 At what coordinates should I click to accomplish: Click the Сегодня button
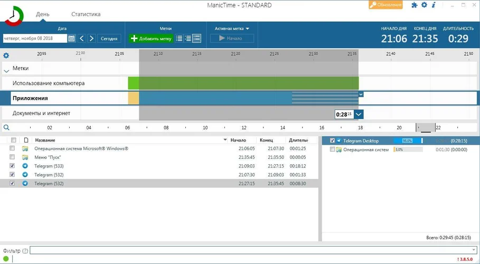(x=109, y=39)
